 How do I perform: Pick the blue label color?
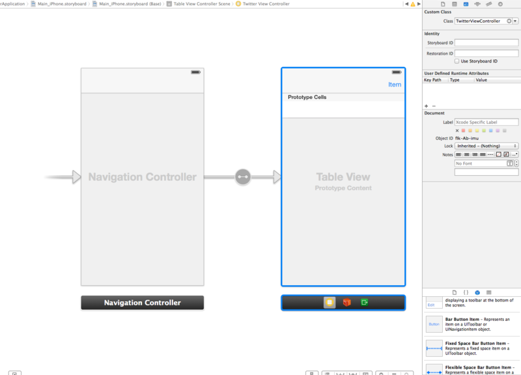(x=491, y=131)
